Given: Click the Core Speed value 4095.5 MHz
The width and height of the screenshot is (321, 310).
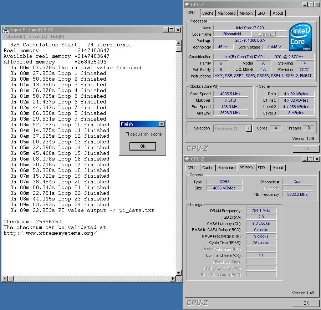Looking at the screenshot, I should pos(230,94).
